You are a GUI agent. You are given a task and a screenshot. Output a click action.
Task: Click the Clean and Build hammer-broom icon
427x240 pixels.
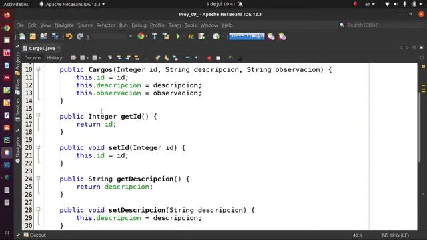click(166, 37)
